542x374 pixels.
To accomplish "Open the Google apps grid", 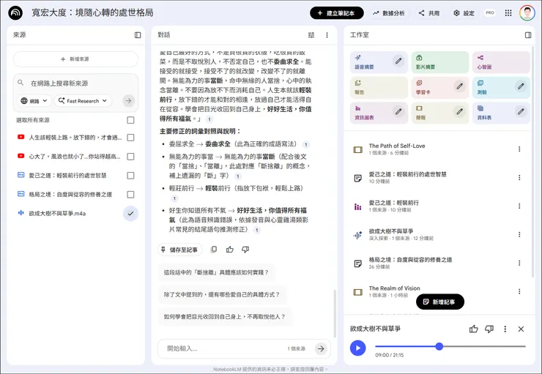I will [508, 13].
